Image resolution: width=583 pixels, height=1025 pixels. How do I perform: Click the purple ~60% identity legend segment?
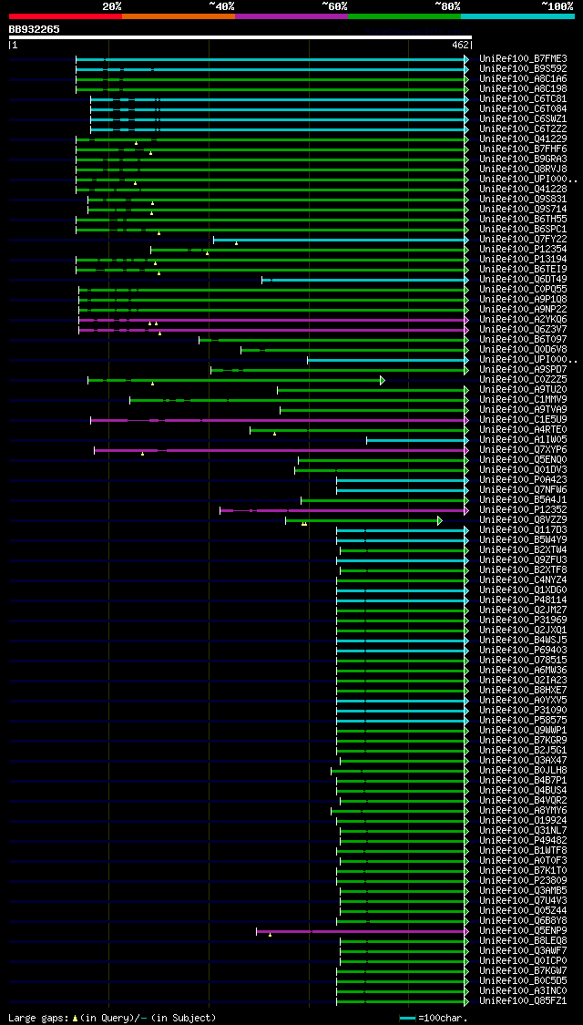tap(291, 15)
